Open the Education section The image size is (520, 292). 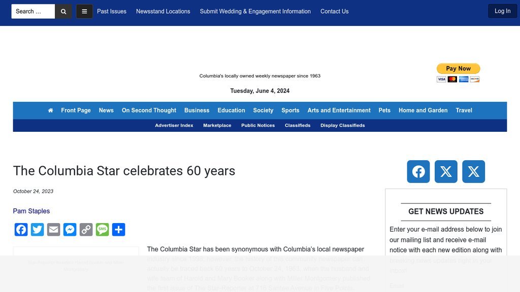[232, 110]
